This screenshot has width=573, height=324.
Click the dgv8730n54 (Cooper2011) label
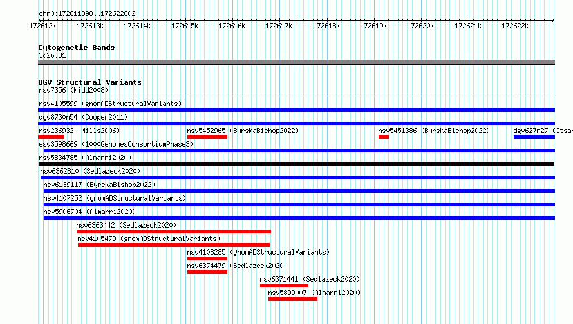pyautogui.click(x=83, y=117)
